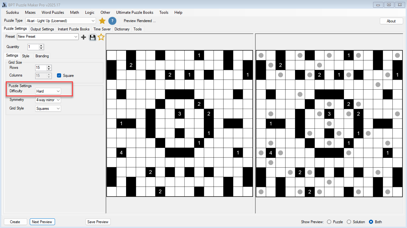Screen dimensions: 407x228
Task: Open the Word Puzzles menu
Action: [53, 12]
